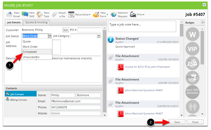This screenshot has width=211, height=130.
Task: Choose Quote from the status list
Action: pos(37,41)
